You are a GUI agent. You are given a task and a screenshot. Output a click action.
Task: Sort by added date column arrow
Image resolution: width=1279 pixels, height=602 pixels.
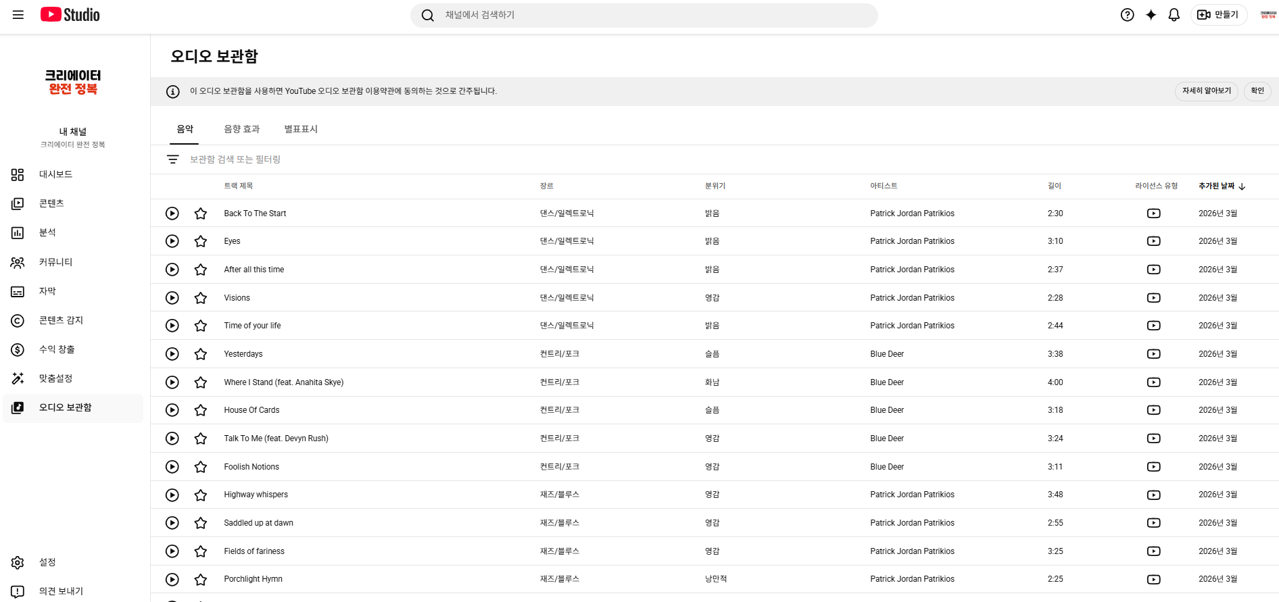(1242, 186)
